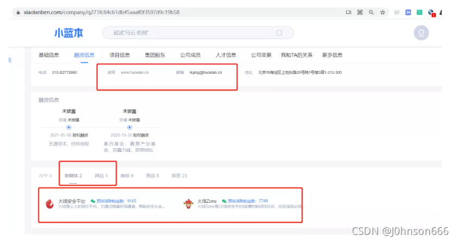The image size is (457, 242).
Task: Select the 竞品 5 sub-tab
Action: tap(153, 176)
